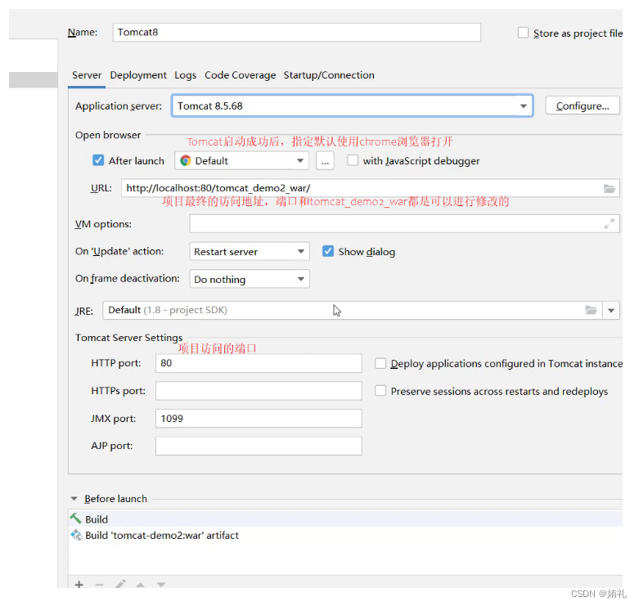Image resolution: width=639 pixels, height=606 pixels.
Task: Click the ... browser browse button
Action: (x=325, y=161)
